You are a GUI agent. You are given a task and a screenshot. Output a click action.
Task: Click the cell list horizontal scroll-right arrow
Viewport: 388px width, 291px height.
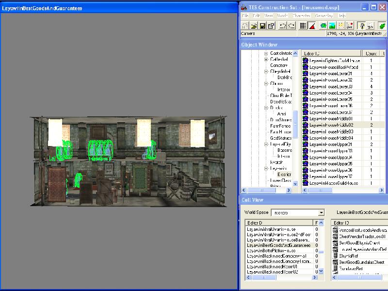pyautogui.click(x=315, y=277)
